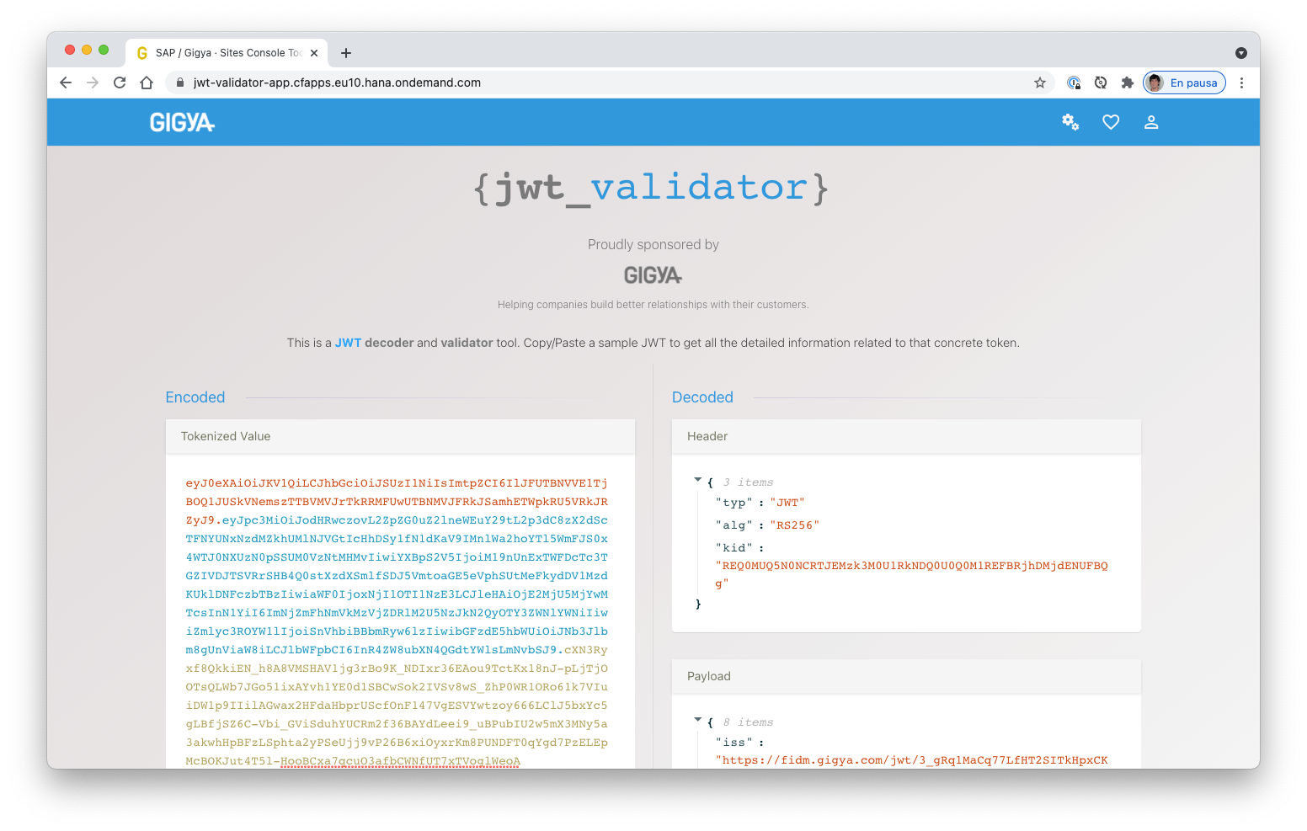Close the SAP / Gigya tab
The image size is (1307, 831).
(314, 53)
